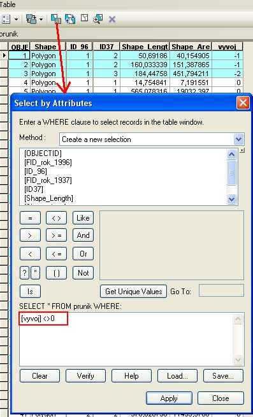
Task: Click the cell with value 151,387865
Action: point(191,65)
